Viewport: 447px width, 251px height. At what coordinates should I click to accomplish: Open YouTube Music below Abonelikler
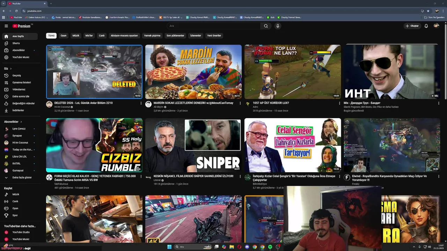point(20,57)
